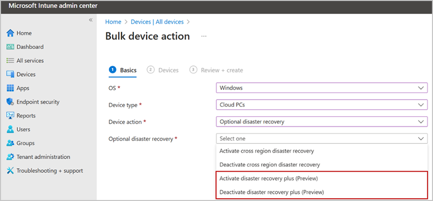Open Devices via monitor icon
Viewport: 433px width, 201px height.
pyautogui.click(x=10, y=74)
